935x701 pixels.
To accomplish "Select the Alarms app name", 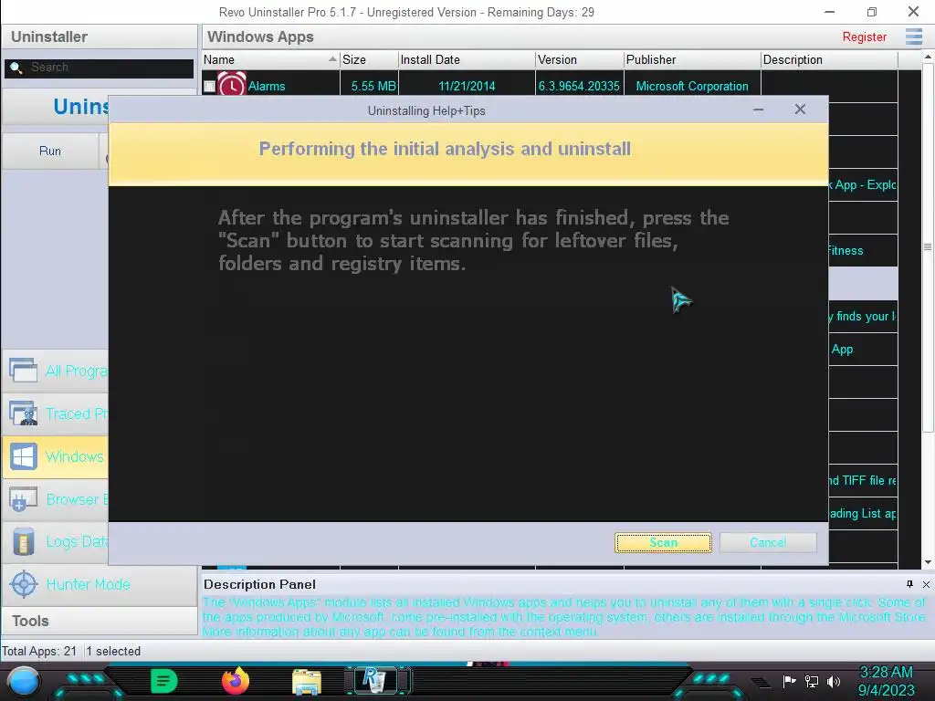I will (x=267, y=87).
